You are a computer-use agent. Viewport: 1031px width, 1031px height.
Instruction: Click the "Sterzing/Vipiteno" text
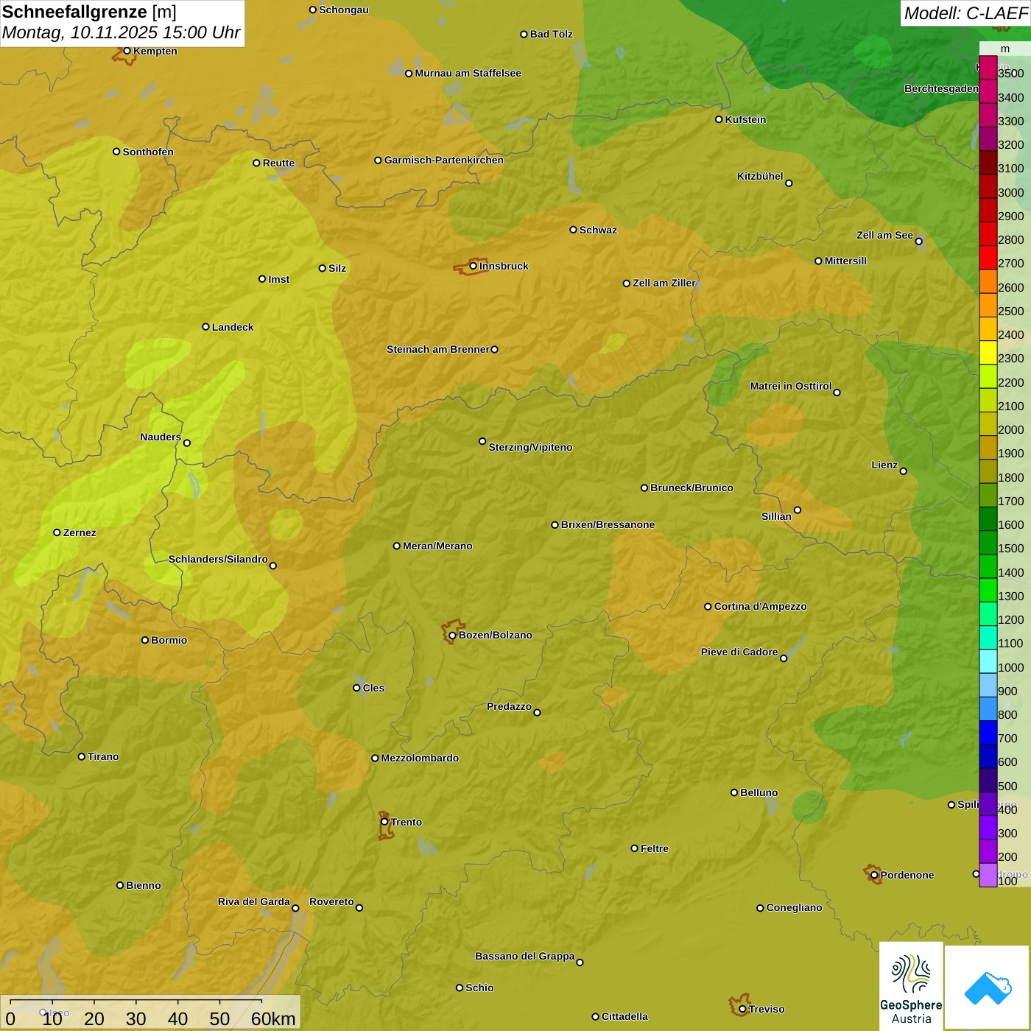coord(530,447)
